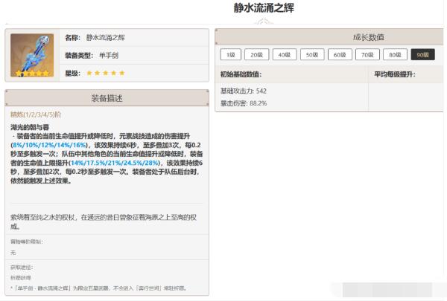Open the 70级 growth values
Image resolution: width=447 pixels, height=301 pixels.
click(367, 54)
